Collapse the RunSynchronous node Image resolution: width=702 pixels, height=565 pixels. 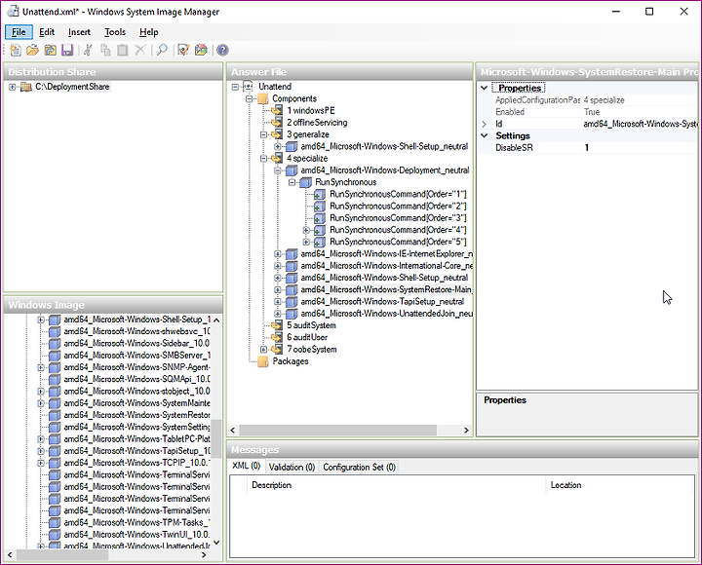pos(292,182)
